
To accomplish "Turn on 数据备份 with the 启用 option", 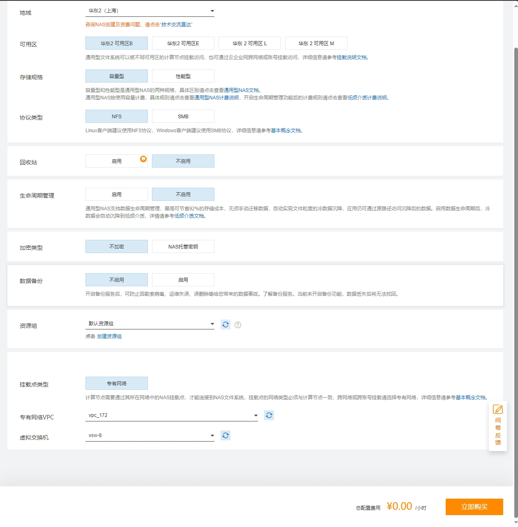I will [x=183, y=280].
